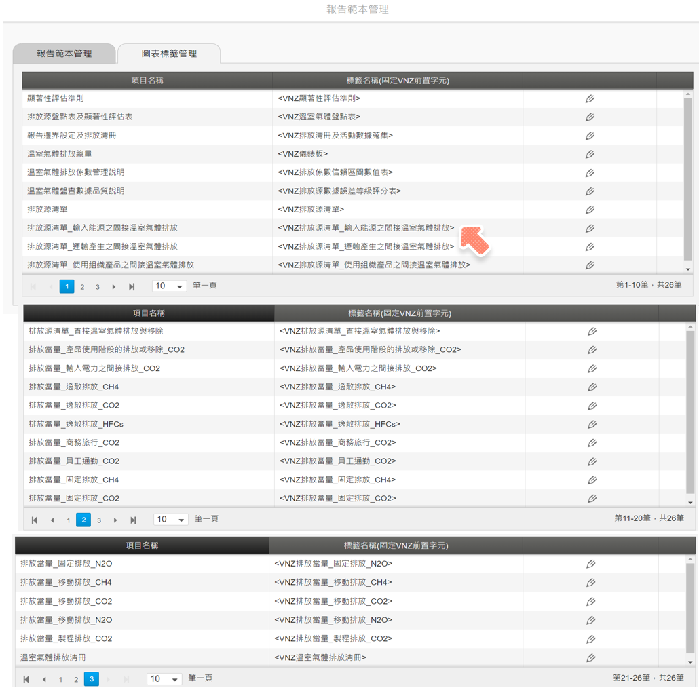Image resolution: width=699 pixels, height=690 pixels.
Task: Jump to last page in 第11-20筆 pager
Action: (133, 520)
